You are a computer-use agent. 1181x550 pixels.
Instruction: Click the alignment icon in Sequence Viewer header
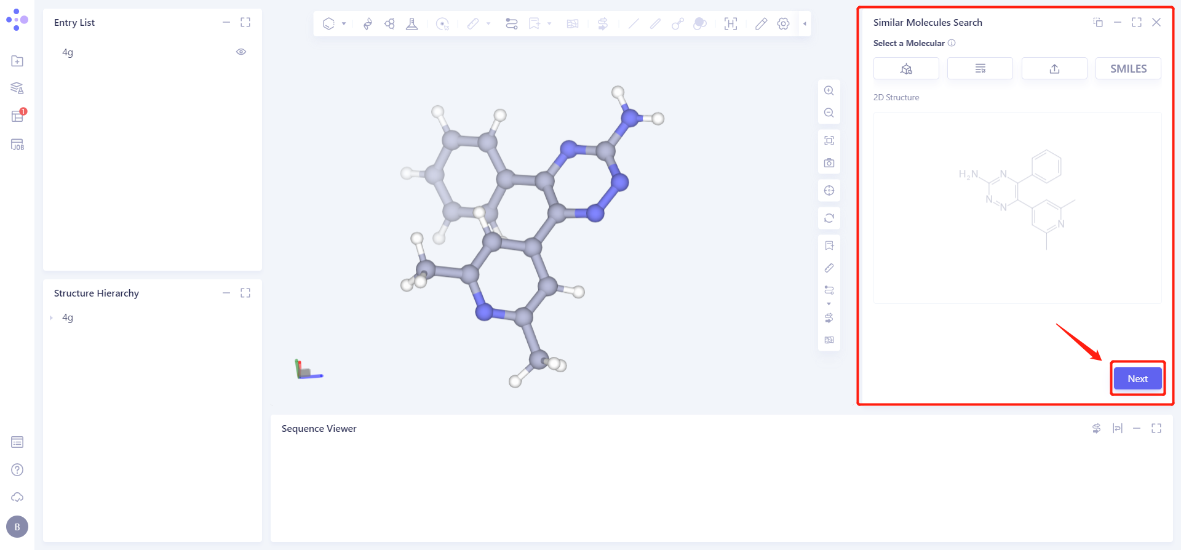click(1118, 428)
